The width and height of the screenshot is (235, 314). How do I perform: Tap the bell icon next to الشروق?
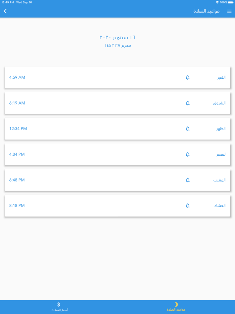pyautogui.click(x=188, y=103)
